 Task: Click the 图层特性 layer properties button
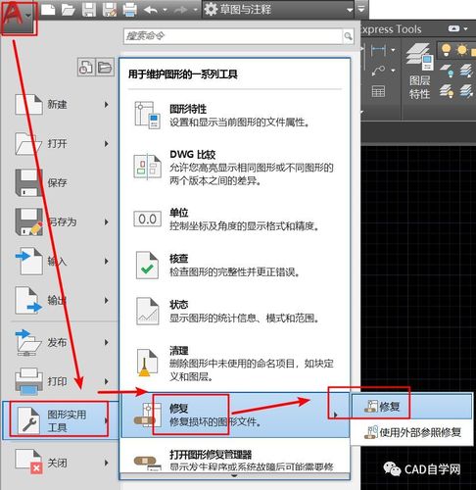(x=419, y=72)
